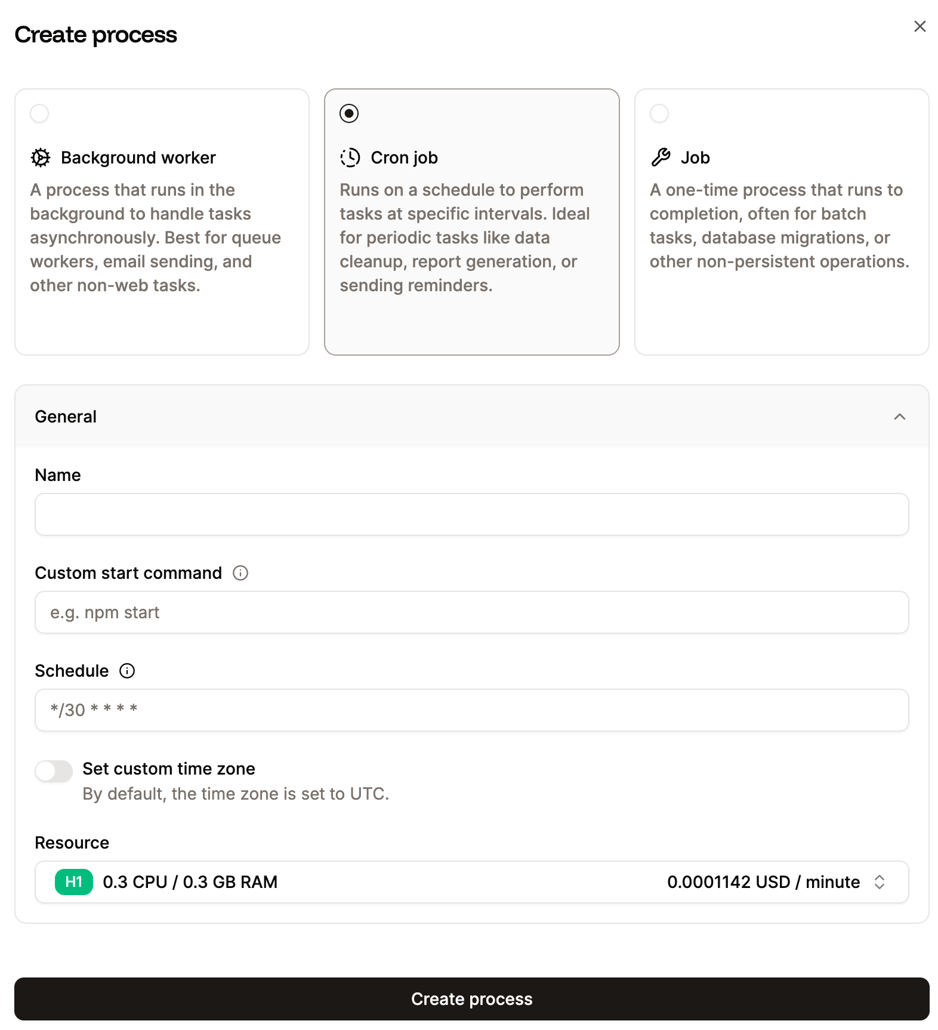
Task: Click the Job wrench icon
Action: (660, 157)
